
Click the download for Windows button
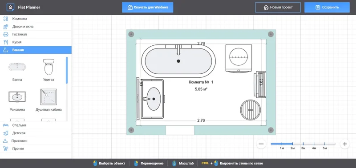tap(148, 7)
